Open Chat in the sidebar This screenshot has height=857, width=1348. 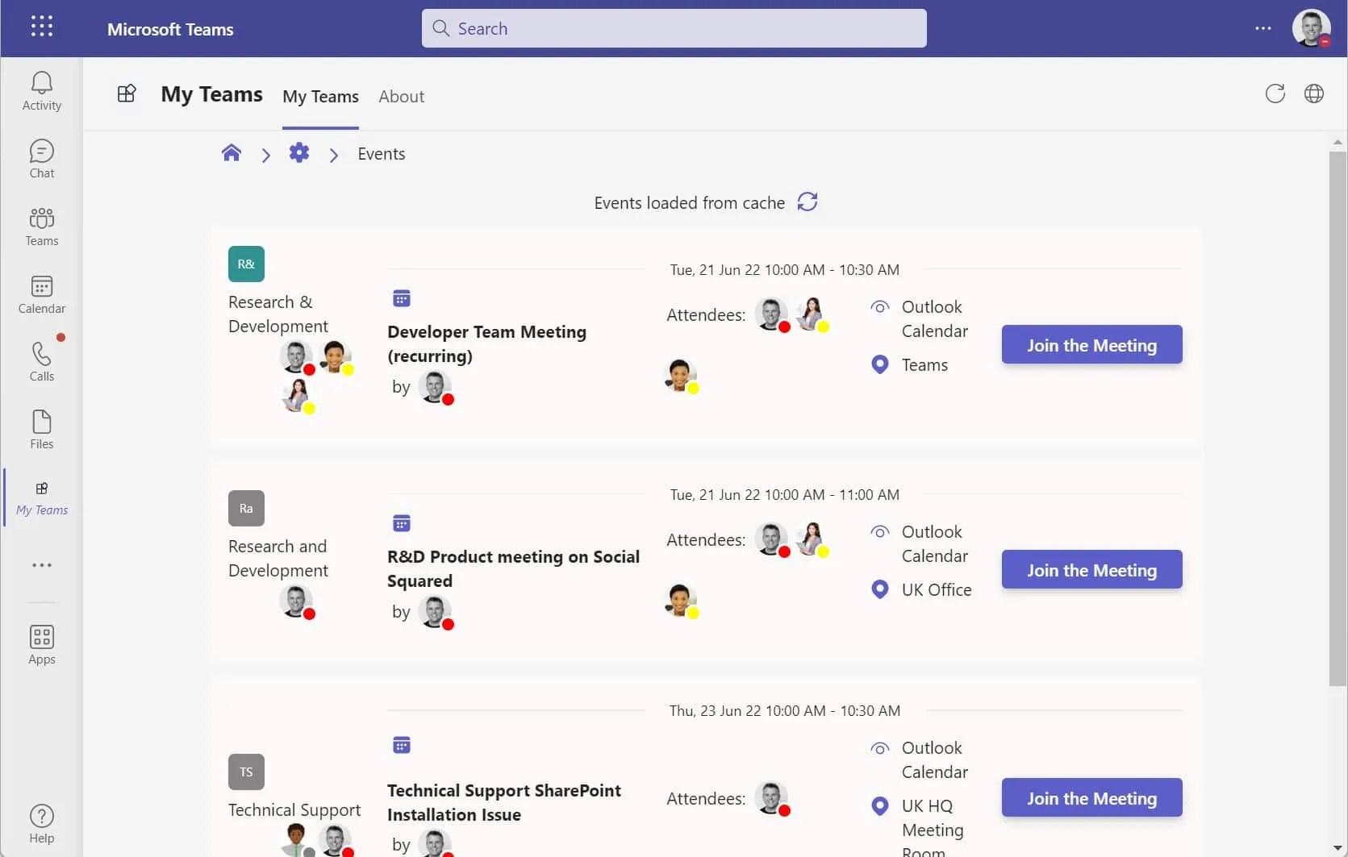click(42, 159)
